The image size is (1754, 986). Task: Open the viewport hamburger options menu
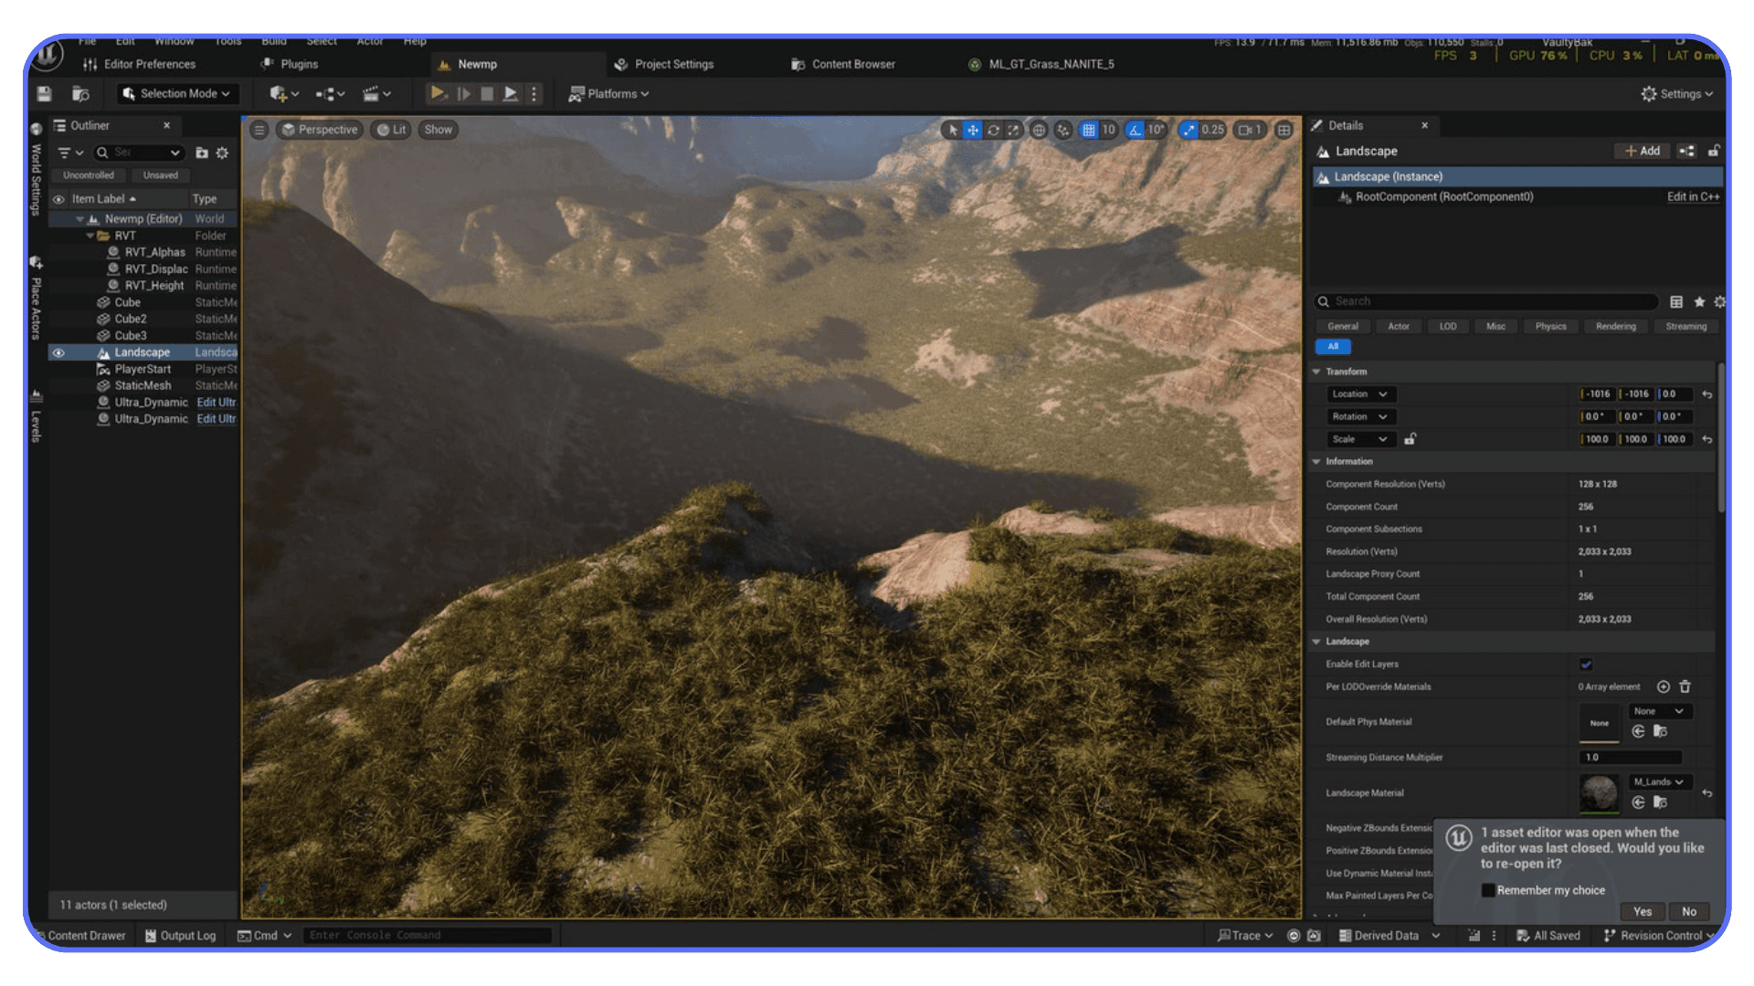click(259, 130)
